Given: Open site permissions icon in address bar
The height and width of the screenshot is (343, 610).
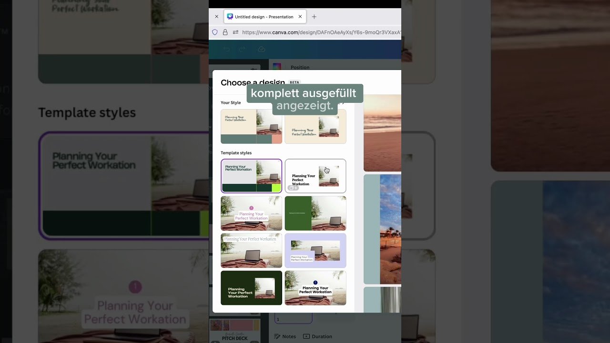Looking at the screenshot, I should click(x=235, y=32).
